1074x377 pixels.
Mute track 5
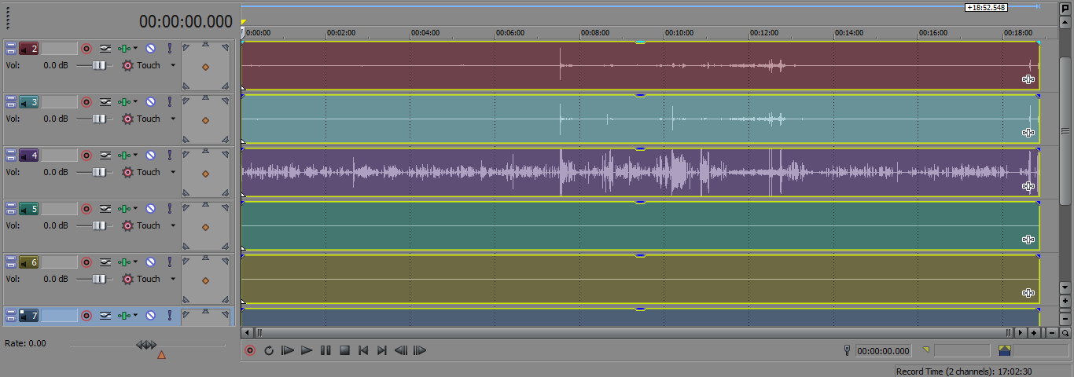150,209
